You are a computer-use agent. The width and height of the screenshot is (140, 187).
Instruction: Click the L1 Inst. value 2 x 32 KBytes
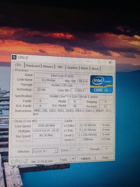click(88, 130)
